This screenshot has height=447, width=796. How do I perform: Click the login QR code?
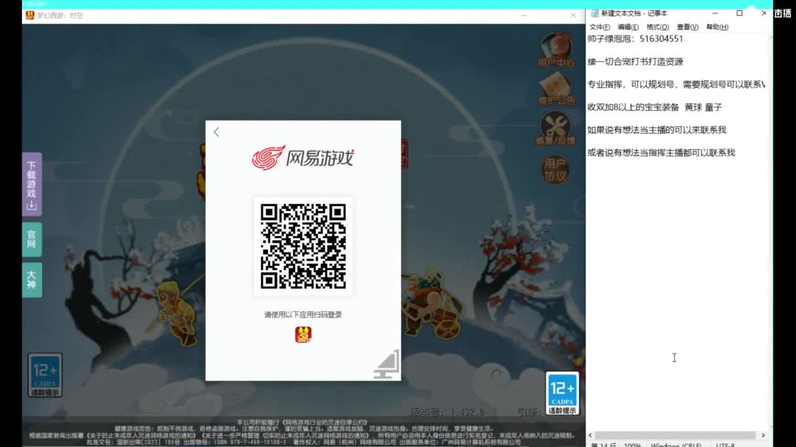[303, 246]
